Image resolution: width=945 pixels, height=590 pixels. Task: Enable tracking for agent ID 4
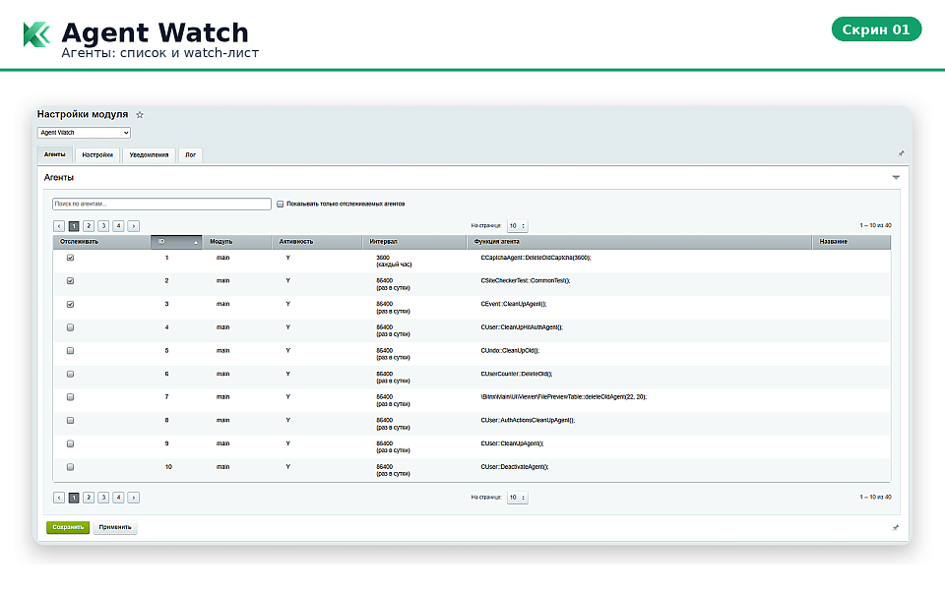tap(70, 327)
